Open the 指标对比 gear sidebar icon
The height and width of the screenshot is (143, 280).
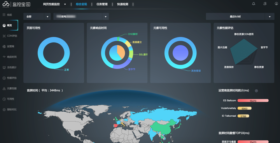(x=4, y=109)
